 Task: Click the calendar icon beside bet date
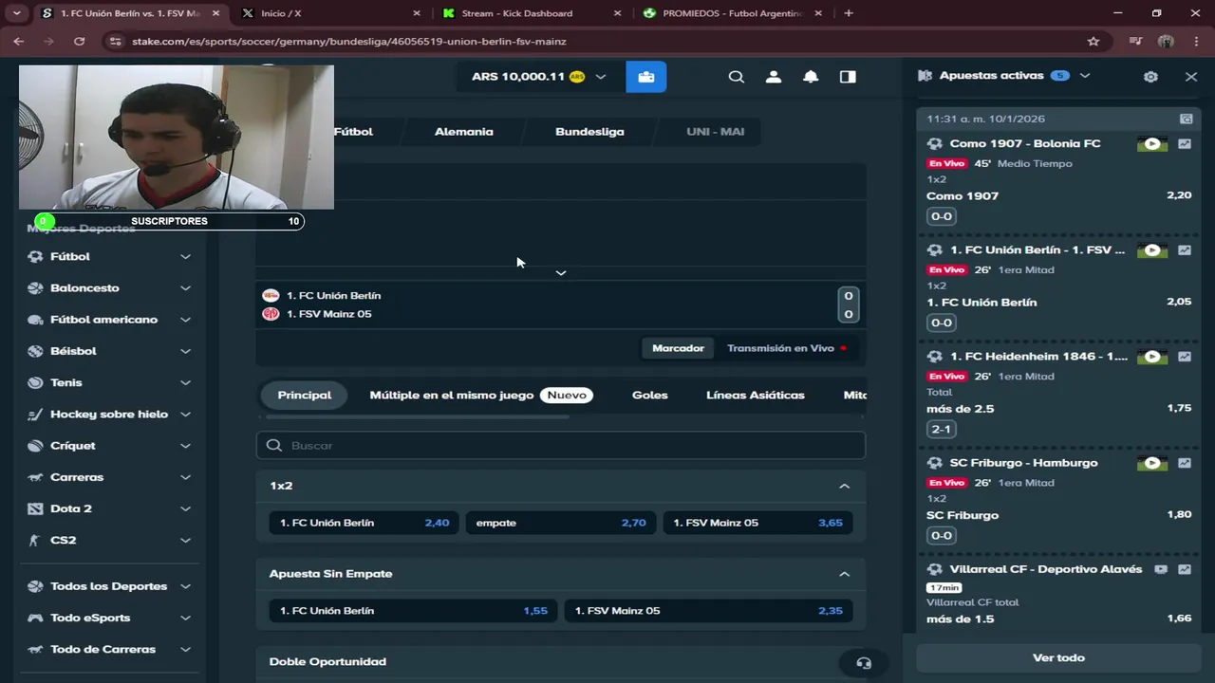coord(1186,119)
